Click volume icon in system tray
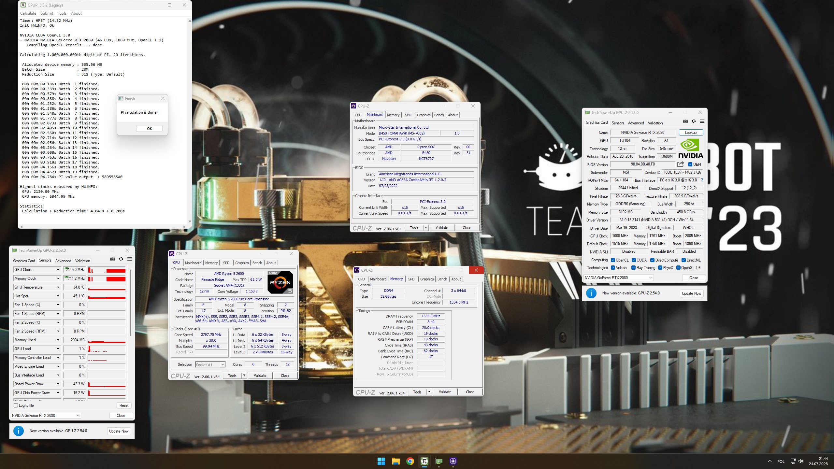The image size is (834, 469). tap(801, 461)
